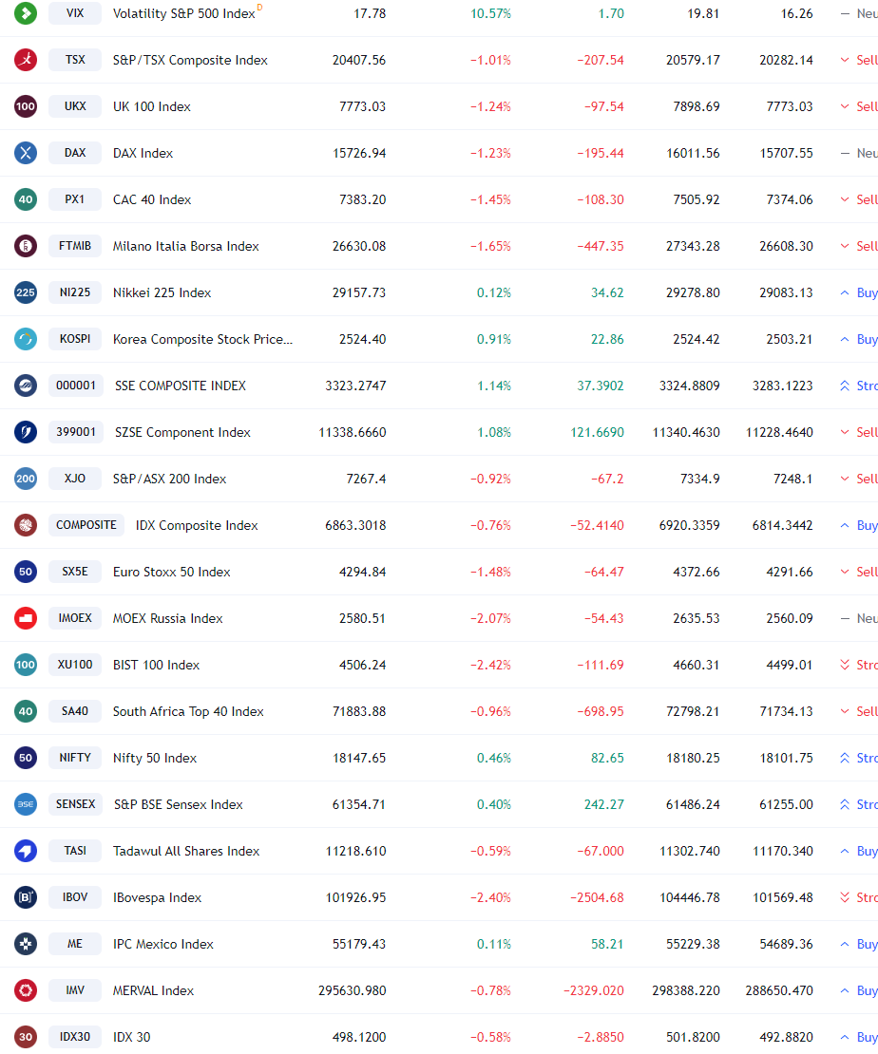Select the IMOEX ticker badge

pyautogui.click(x=75, y=618)
